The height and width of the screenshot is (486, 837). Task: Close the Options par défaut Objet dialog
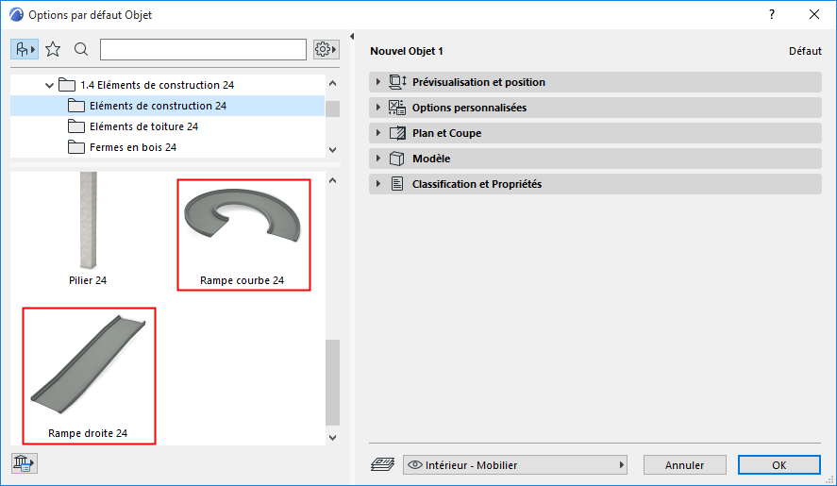814,14
